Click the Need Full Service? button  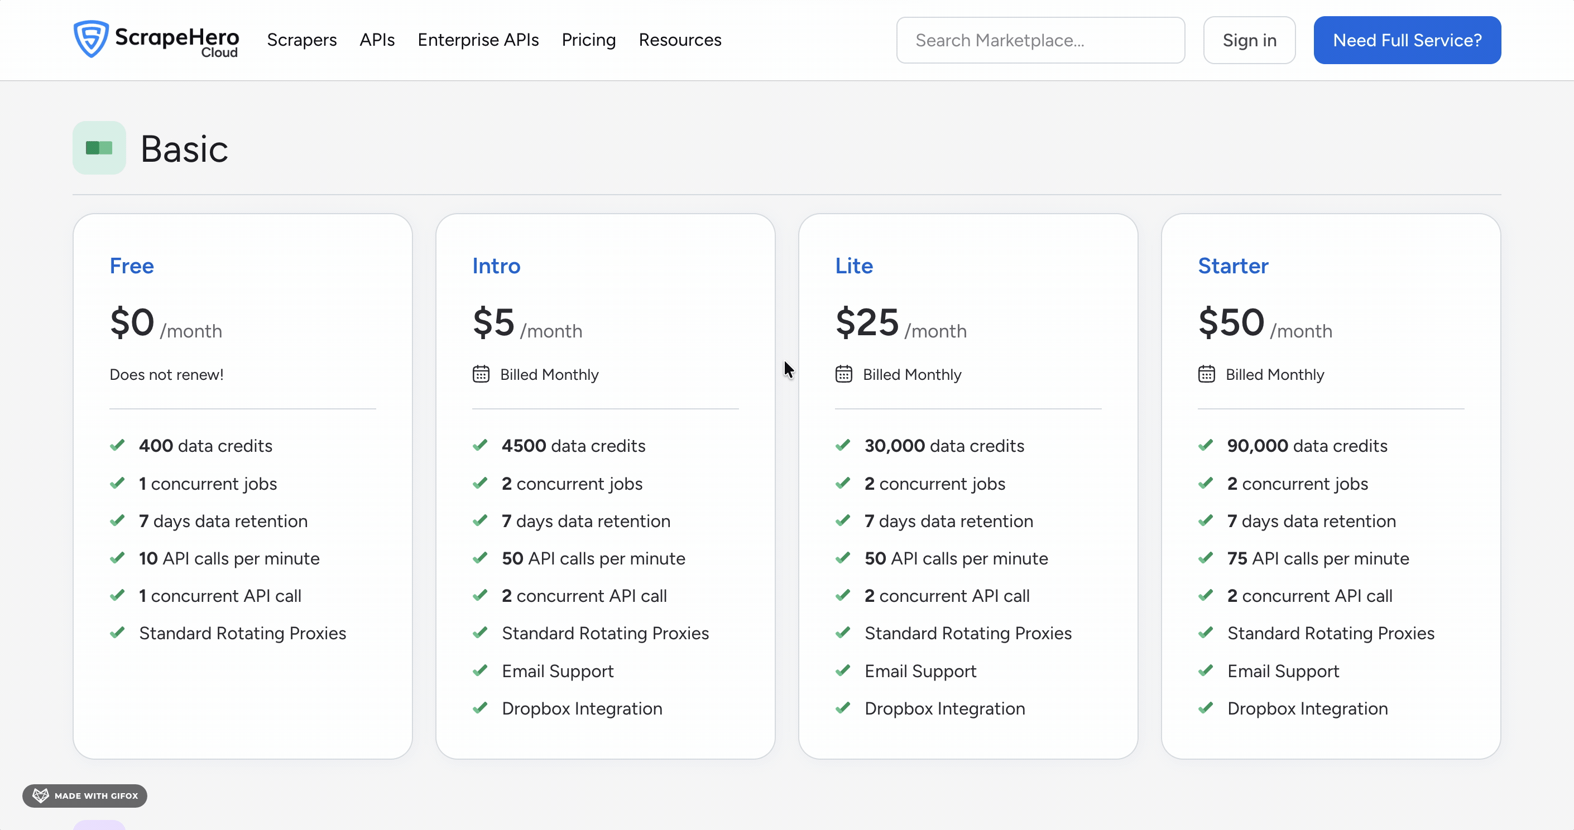click(x=1407, y=40)
